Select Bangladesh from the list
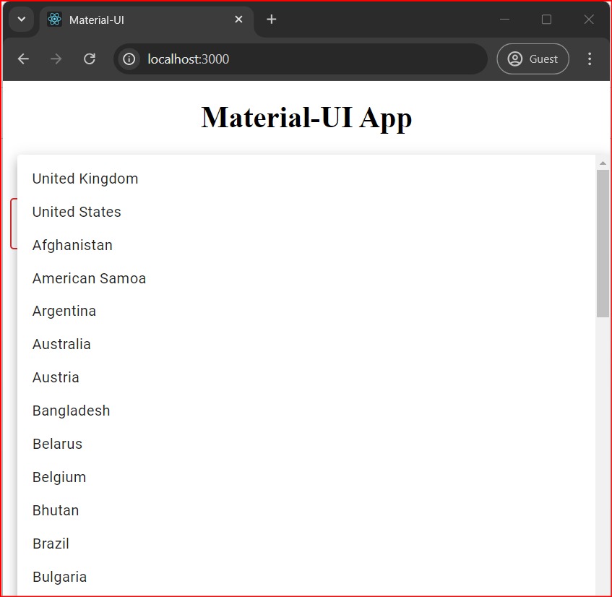612x597 pixels. pyautogui.click(x=71, y=411)
